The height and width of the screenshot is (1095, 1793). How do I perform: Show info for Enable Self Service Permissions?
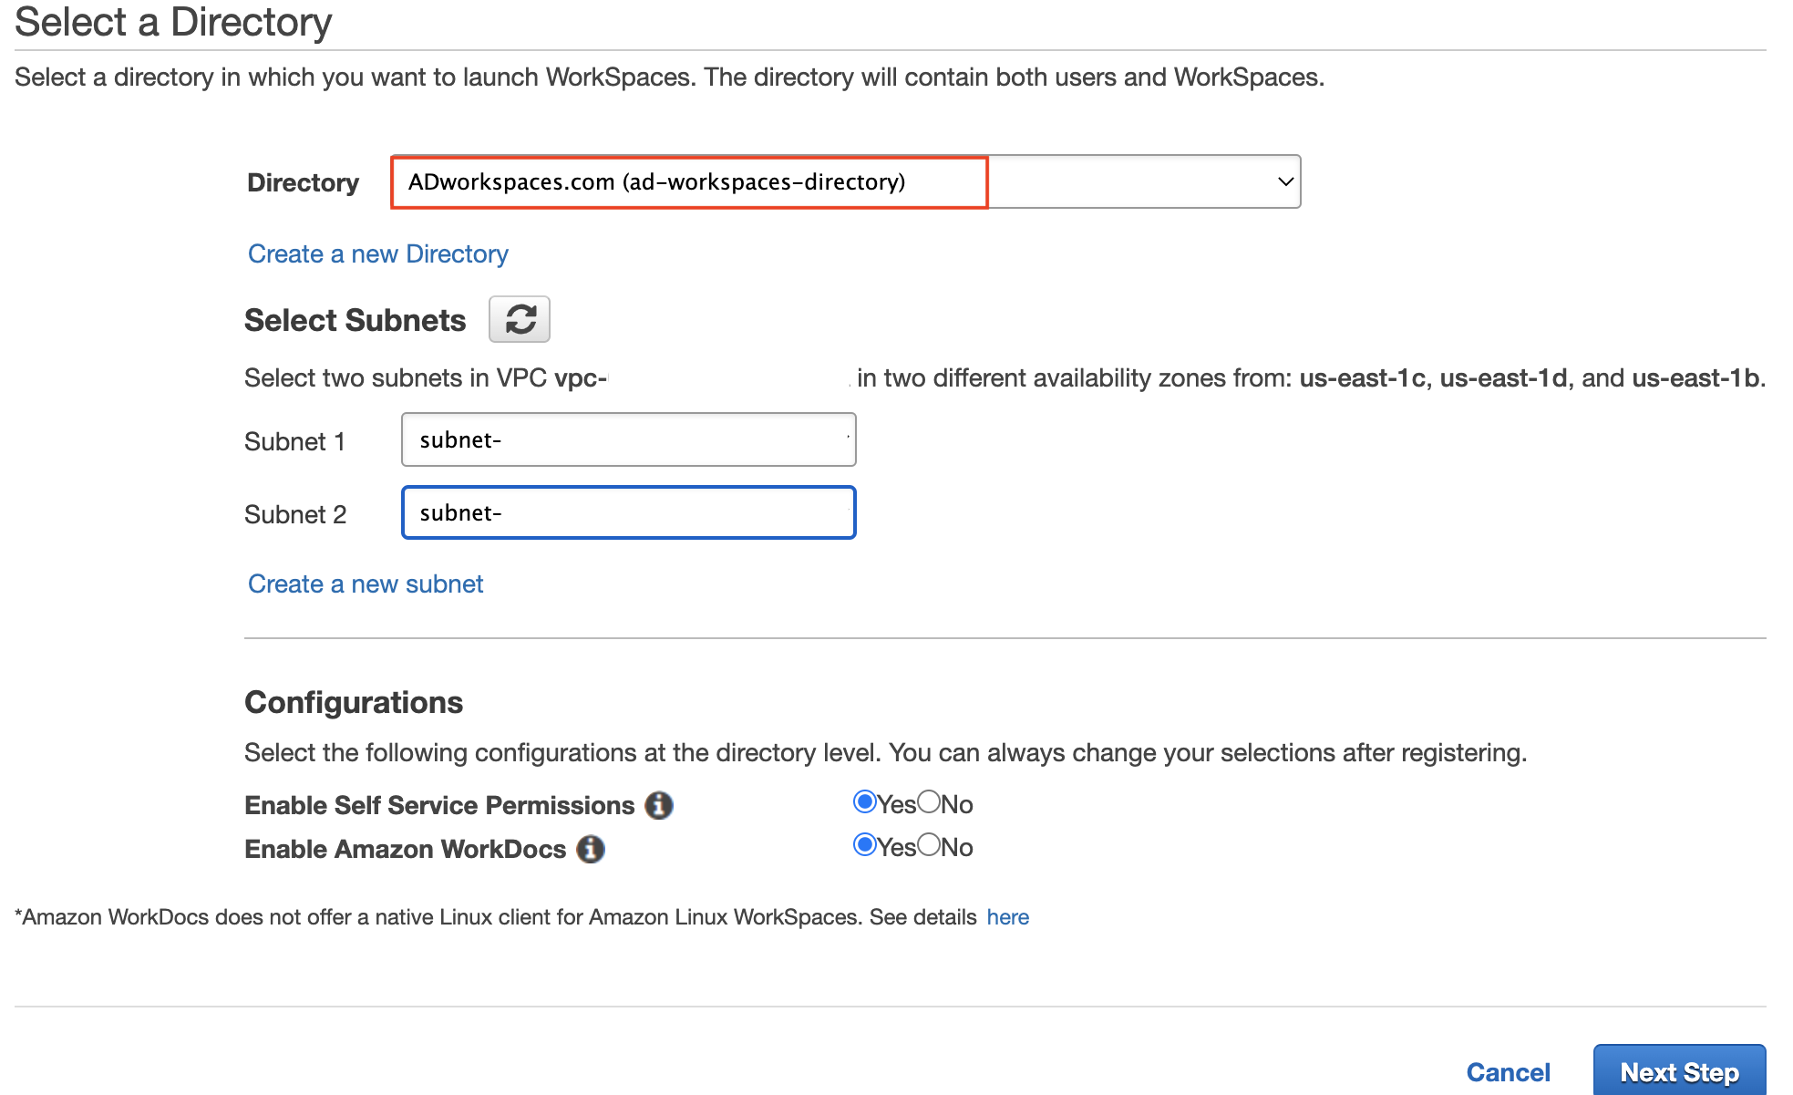click(659, 805)
